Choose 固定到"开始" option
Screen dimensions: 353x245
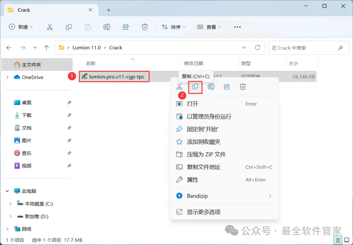225,129
